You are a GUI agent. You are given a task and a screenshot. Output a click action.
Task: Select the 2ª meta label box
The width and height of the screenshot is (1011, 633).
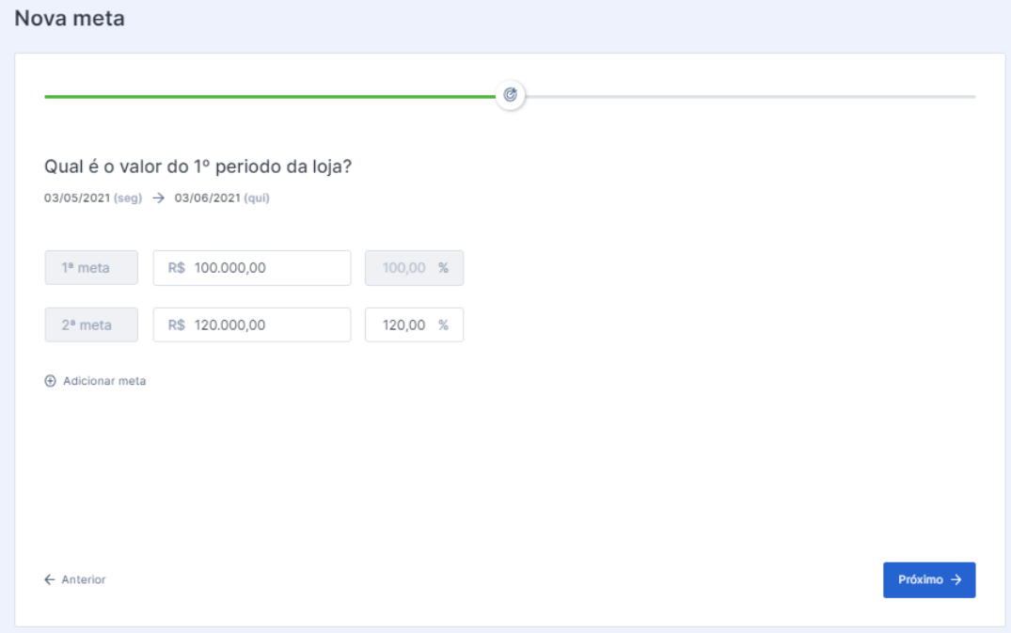pos(91,325)
